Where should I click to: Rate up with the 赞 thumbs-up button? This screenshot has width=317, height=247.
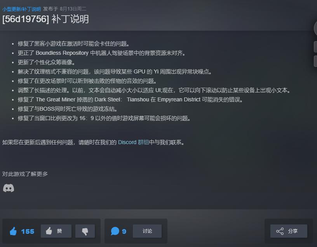point(56,231)
